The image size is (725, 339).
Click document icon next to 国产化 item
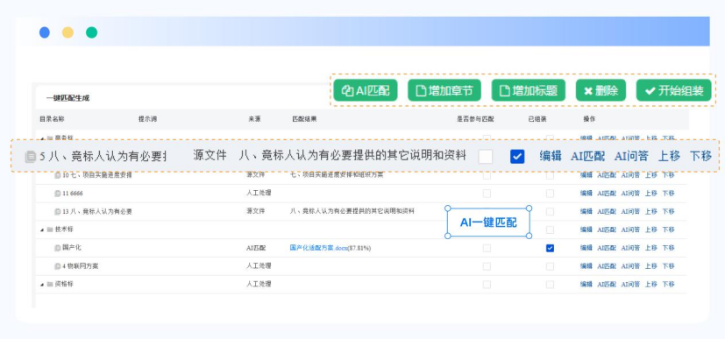click(x=58, y=248)
